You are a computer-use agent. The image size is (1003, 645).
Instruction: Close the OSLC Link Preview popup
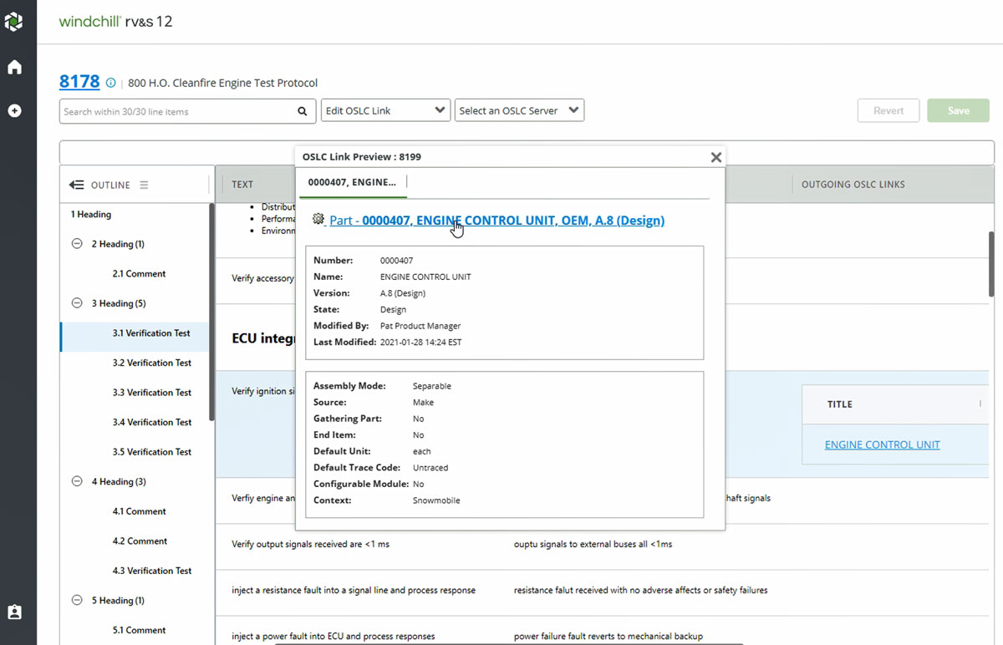pyautogui.click(x=715, y=157)
